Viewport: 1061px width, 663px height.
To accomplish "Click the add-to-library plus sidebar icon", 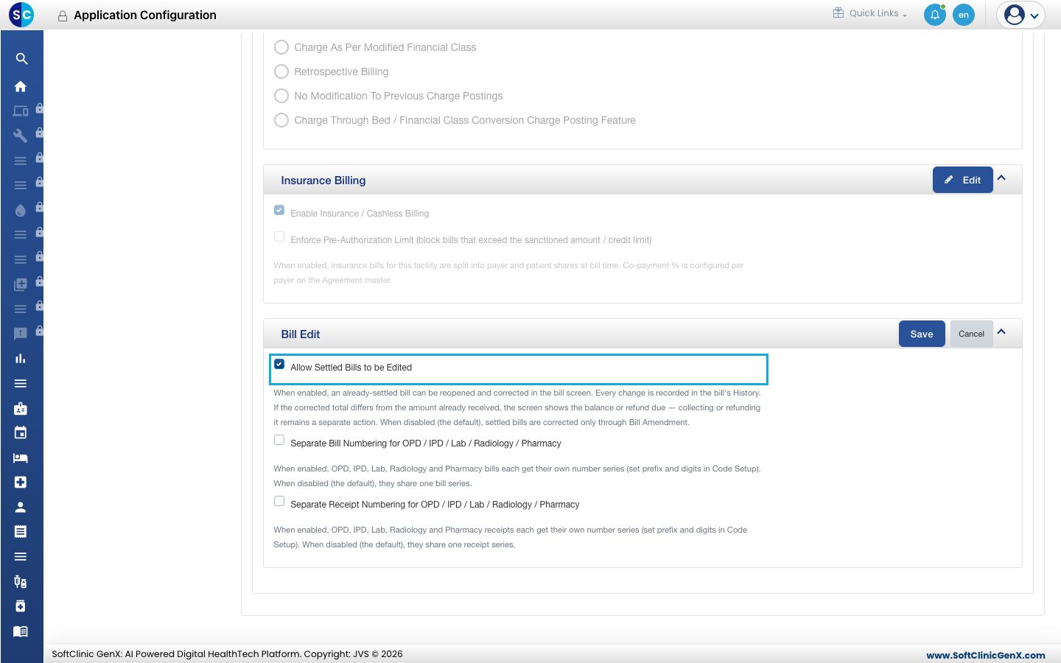I will (x=21, y=284).
